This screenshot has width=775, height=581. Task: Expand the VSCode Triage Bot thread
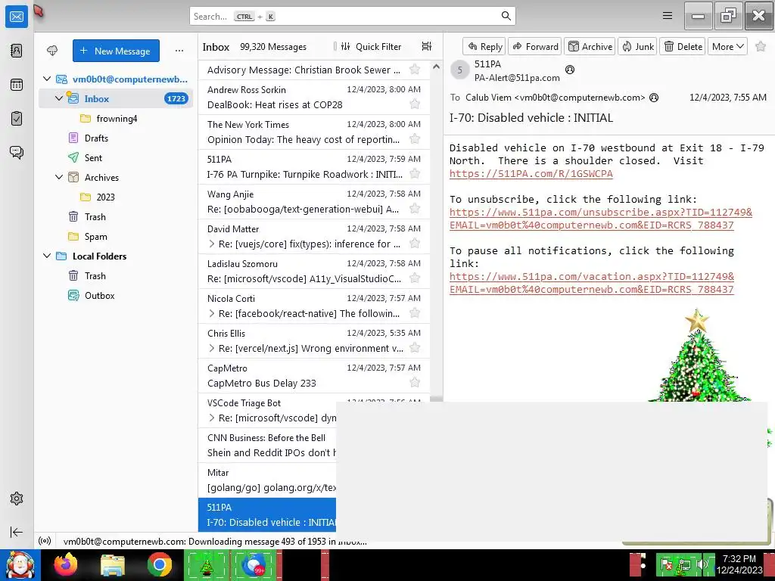point(212,418)
